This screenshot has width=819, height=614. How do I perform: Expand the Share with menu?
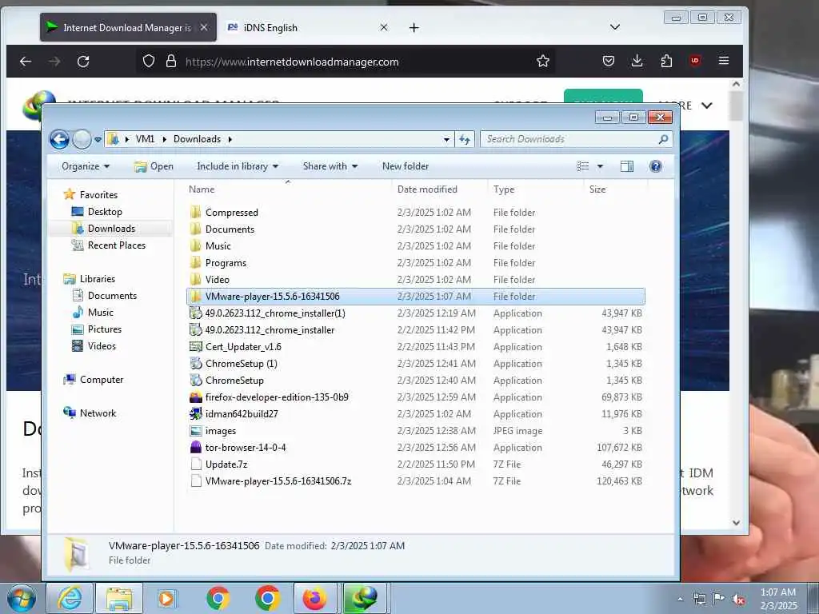pyautogui.click(x=330, y=166)
